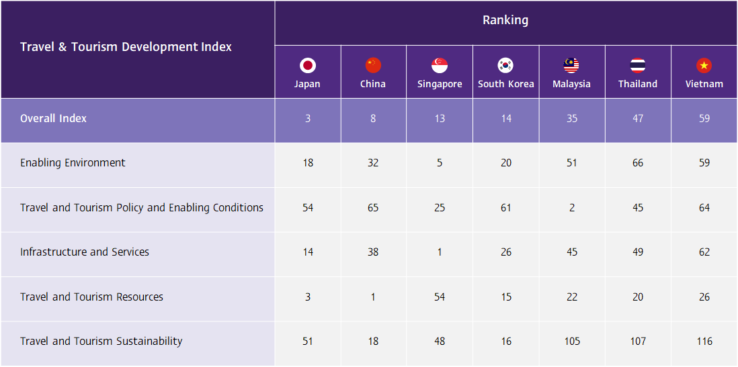
Task: Click the Travel and Tourism Sustainability label
Action: (101, 342)
